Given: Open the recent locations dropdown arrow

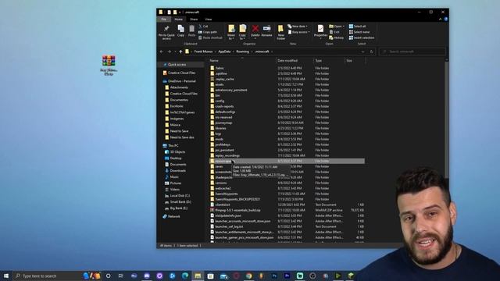Looking at the screenshot, I should pyautogui.click(x=175, y=52).
